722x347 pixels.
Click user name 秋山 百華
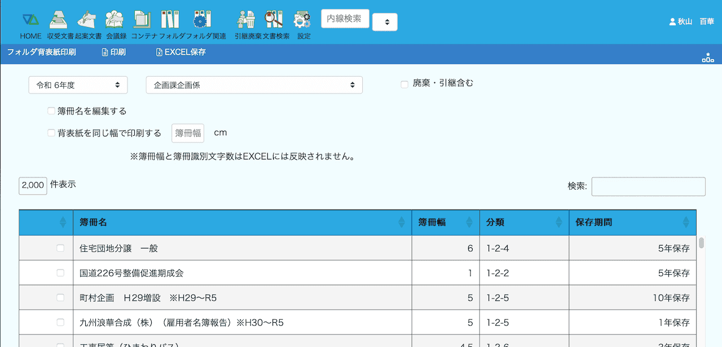coord(692,21)
